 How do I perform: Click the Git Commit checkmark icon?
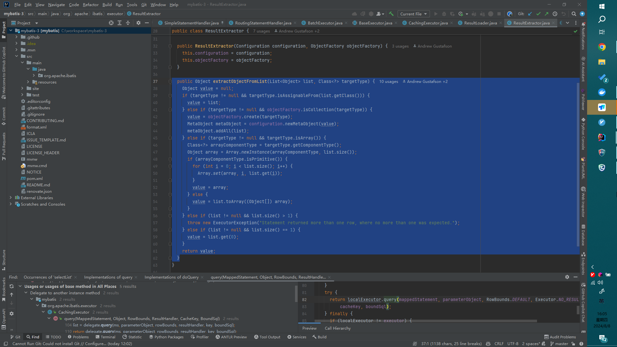point(539,14)
